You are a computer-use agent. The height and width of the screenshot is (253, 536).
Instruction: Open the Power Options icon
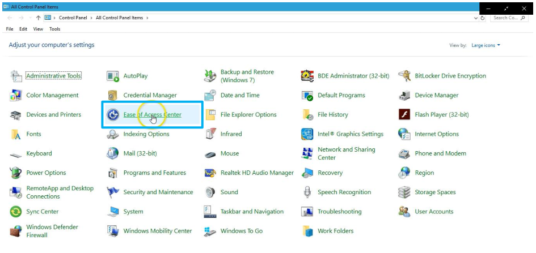click(16, 173)
